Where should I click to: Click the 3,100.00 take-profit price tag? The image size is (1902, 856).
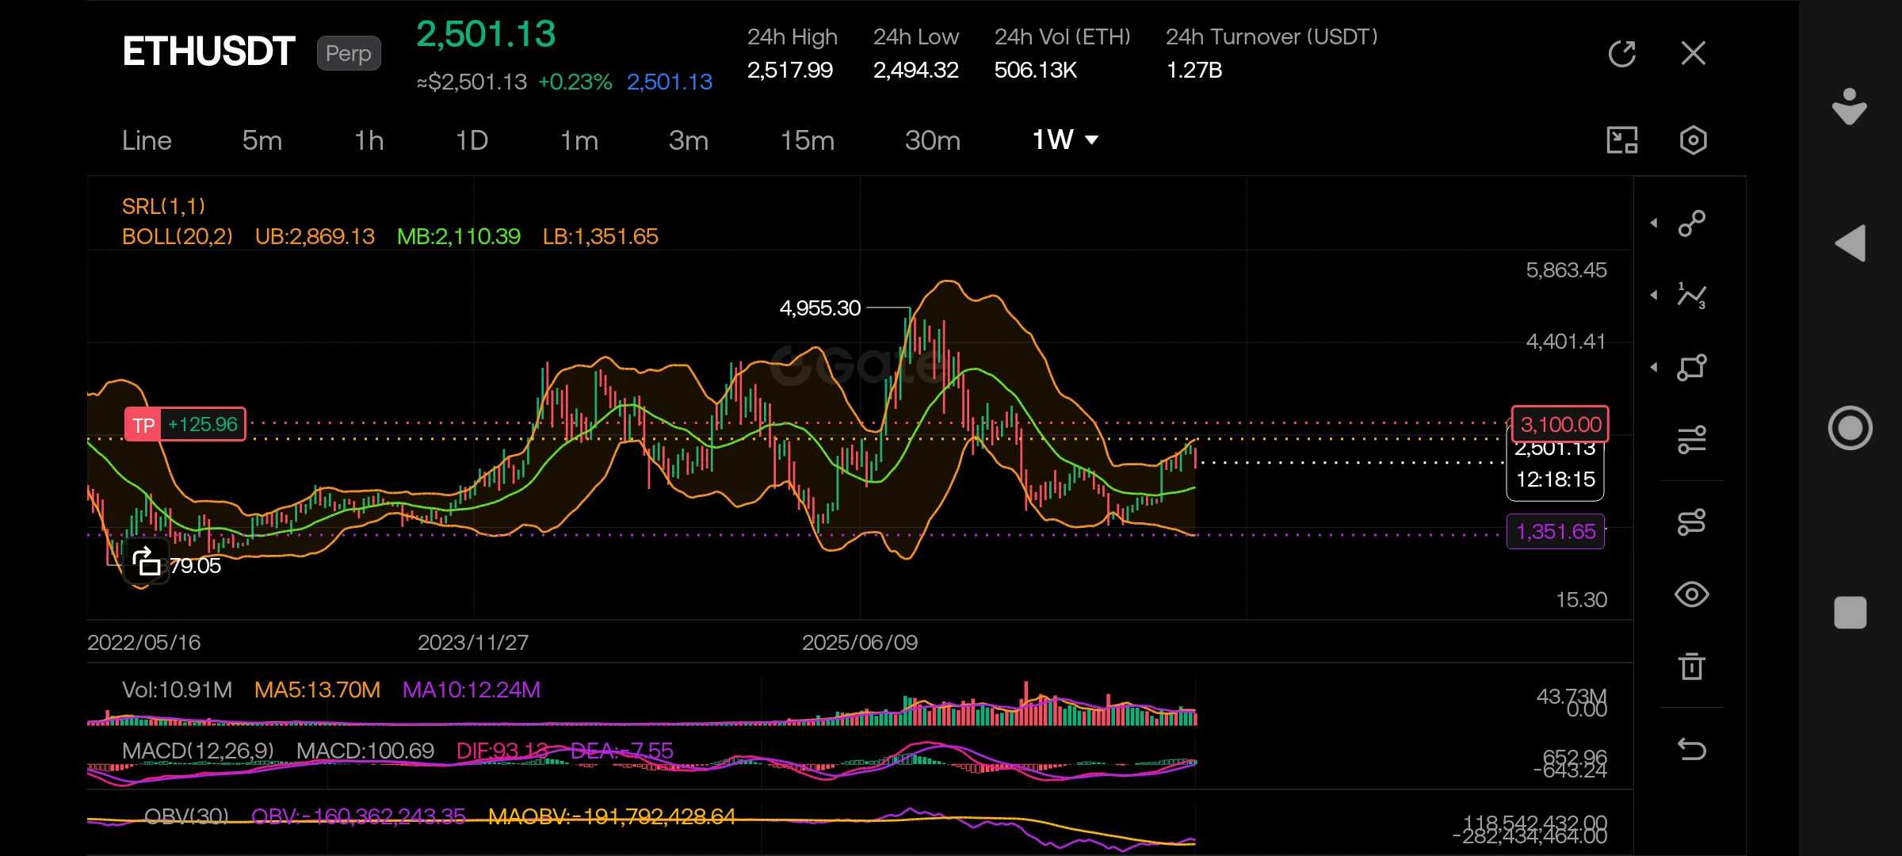point(1560,424)
